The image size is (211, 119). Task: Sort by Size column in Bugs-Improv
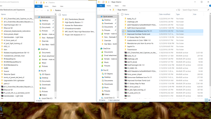pyautogui.click(x=195, y=14)
